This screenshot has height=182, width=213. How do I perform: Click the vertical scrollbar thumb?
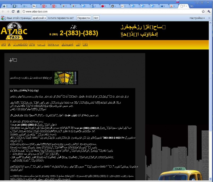[210, 78]
